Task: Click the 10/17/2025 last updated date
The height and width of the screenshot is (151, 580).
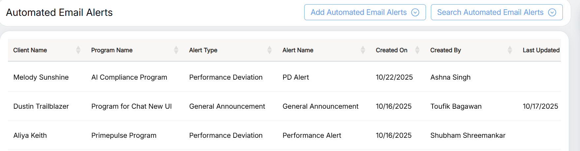Action: 540,106
